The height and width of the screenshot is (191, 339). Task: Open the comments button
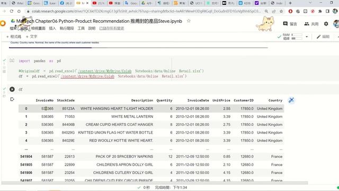point(290,24)
